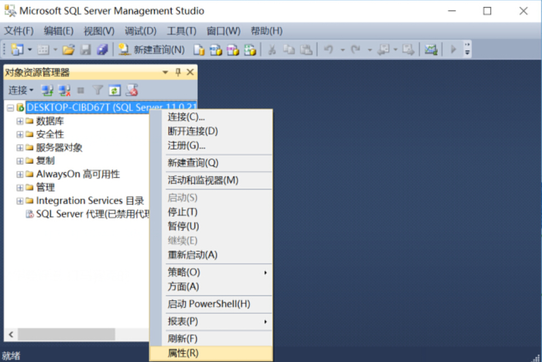
Task: Expand the 管理 folder
Action: pos(20,187)
